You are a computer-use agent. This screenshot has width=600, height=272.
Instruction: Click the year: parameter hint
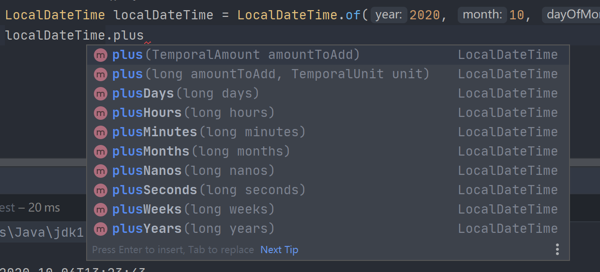click(x=389, y=15)
